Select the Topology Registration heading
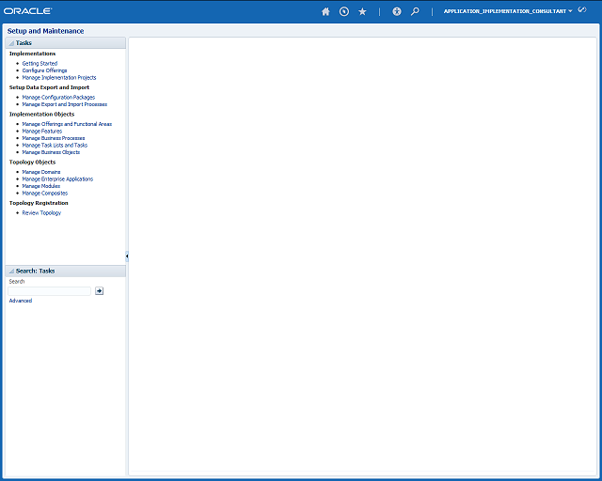 39,203
